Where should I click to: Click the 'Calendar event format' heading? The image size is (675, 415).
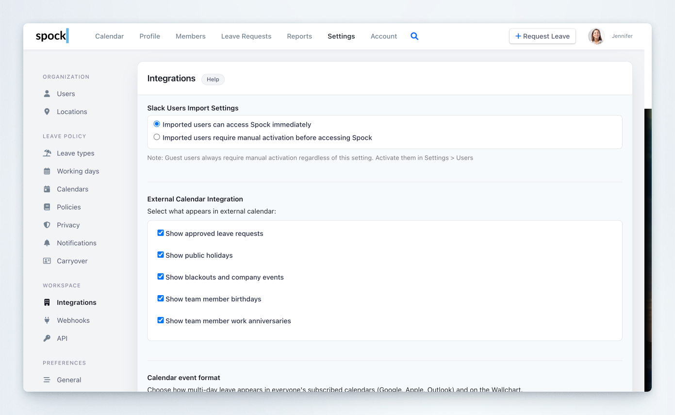tap(184, 378)
